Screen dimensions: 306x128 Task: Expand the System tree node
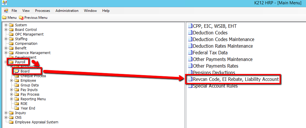click(6, 25)
